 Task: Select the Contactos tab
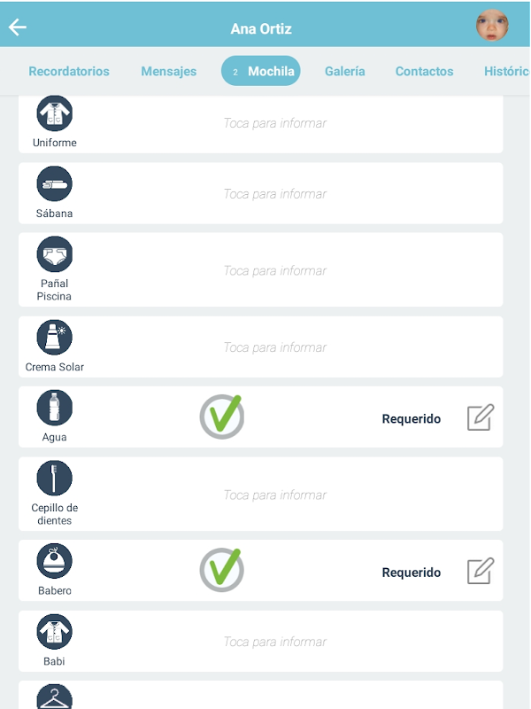(425, 72)
